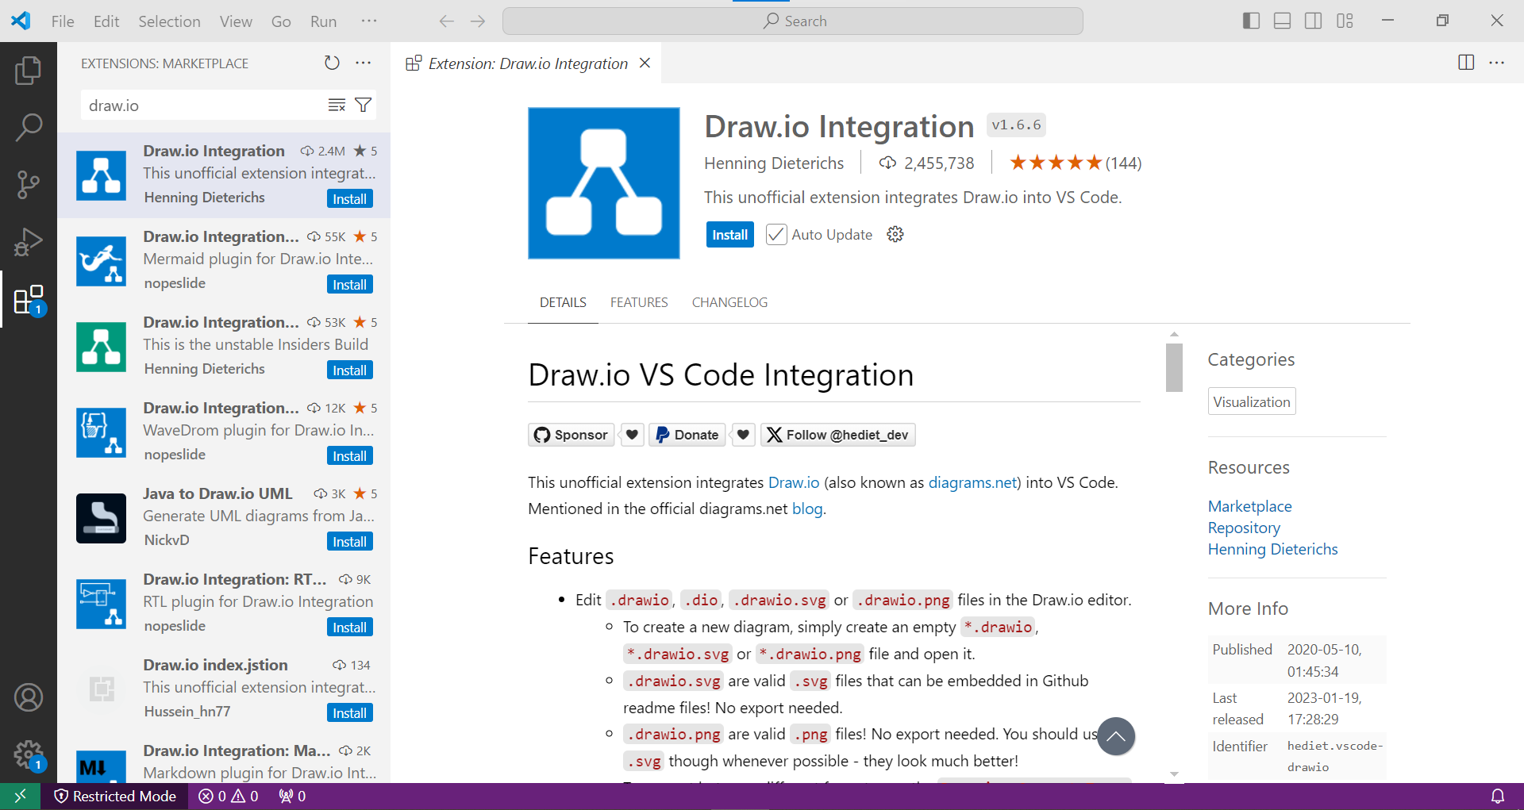Click the publisher Henning Dieterichs under the title
This screenshot has width=1524, height=810.
pyautogui.click(x=774, y=163)
